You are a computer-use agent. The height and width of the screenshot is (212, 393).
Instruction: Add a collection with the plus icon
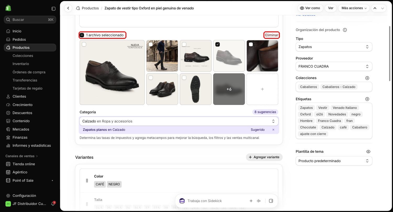click(x=367, y=78)
